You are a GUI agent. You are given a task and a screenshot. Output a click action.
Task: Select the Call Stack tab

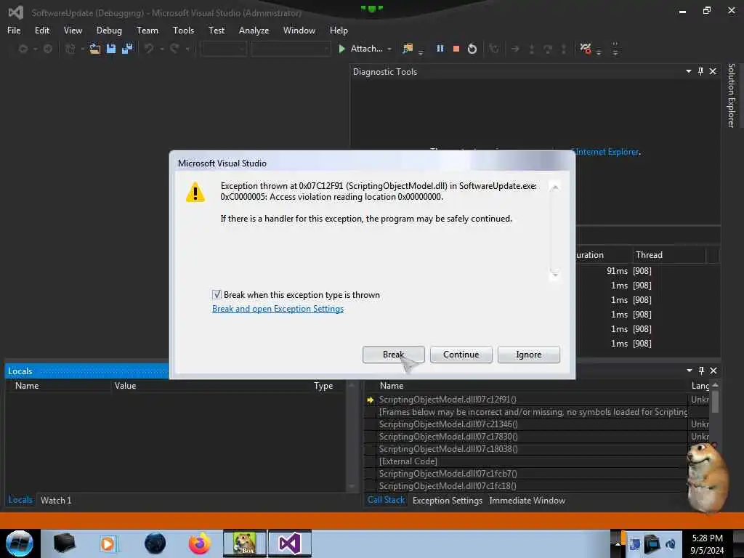[387, 500]
